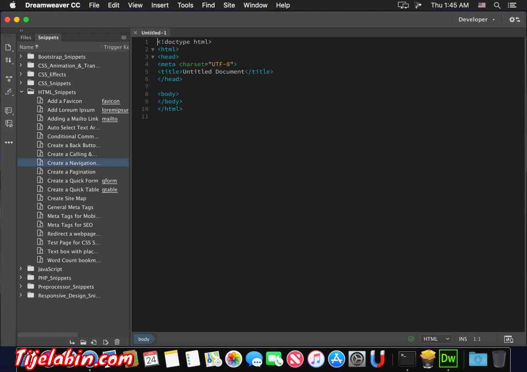Click the preview icon in status bar
Screen dimensions: 527x372
point(509,339)
